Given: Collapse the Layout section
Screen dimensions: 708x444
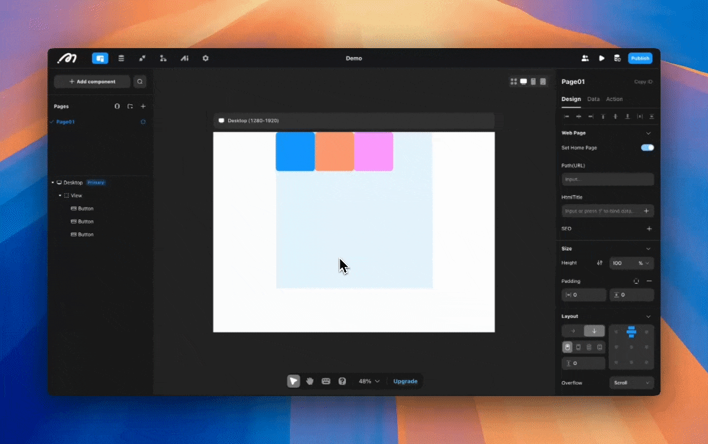Looking at the screenshot, I should pos(648,316).
